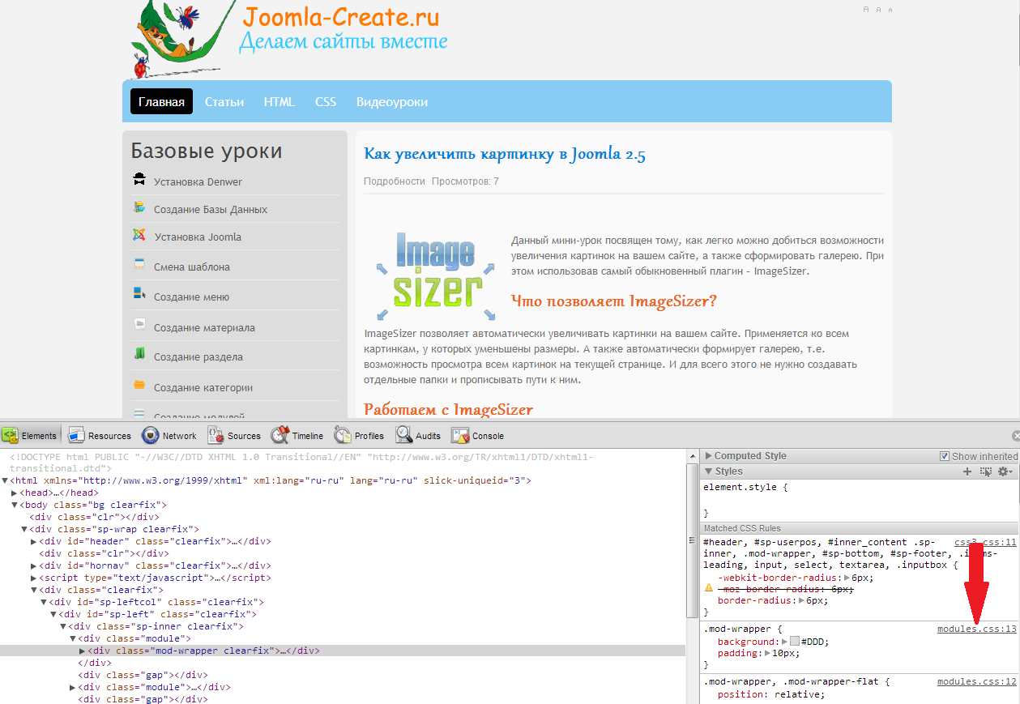
Task: Expand the Computed Style section
Action: click(709, 456)
